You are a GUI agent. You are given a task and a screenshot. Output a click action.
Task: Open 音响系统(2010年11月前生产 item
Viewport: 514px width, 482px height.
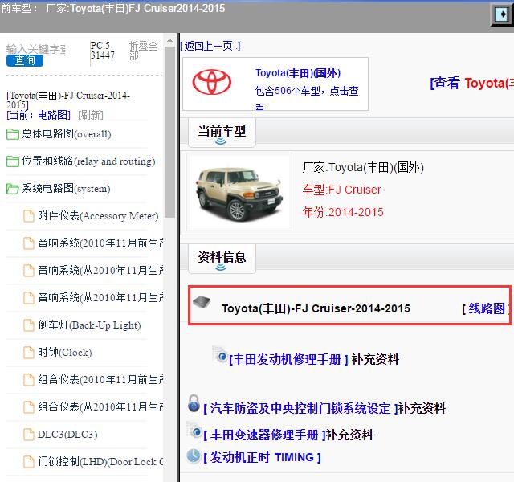(100, 243)
